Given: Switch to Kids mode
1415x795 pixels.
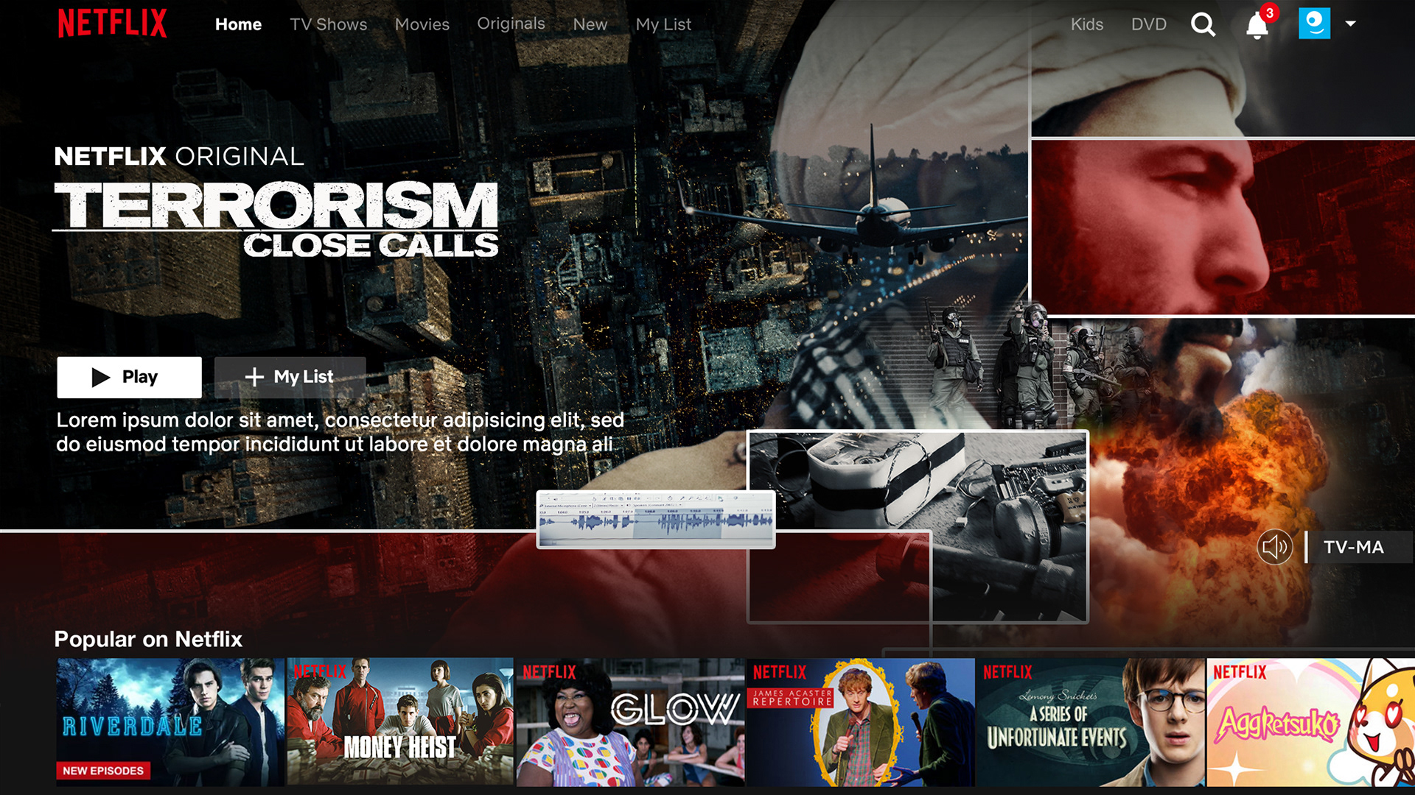Looking at the screenshot, I should tap(1087, 24).
